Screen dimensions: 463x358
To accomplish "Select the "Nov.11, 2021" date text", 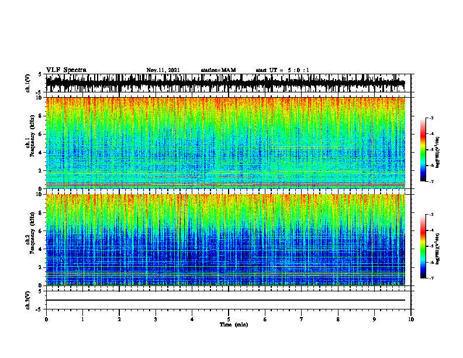I will (x=163, y=70).
